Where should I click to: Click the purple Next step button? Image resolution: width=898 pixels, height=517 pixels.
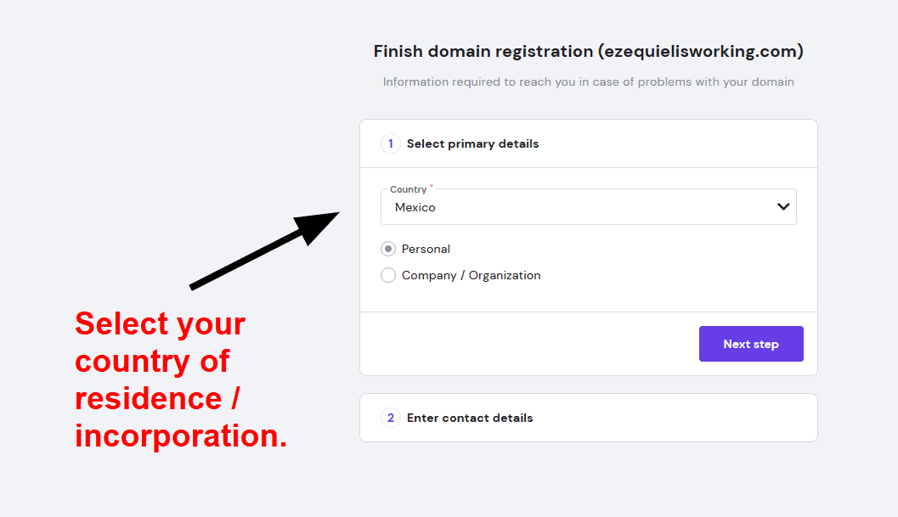click(751, 344)
